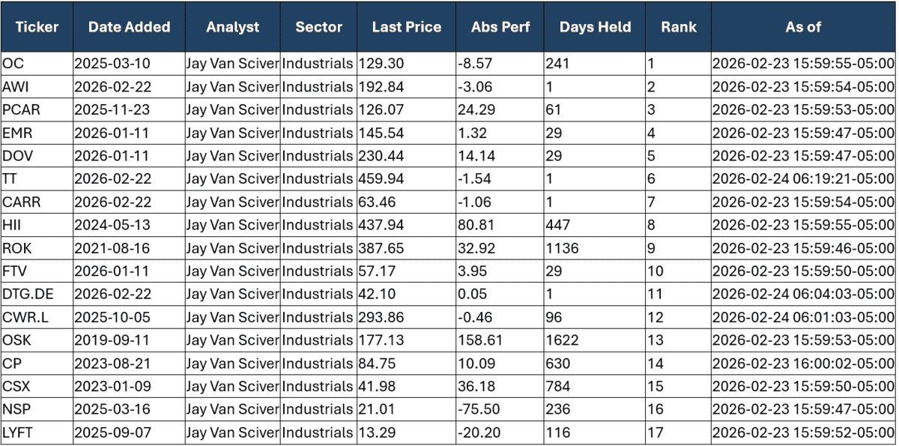Click the DTG.DE ticker cell
The width and height of the screenshot is (899, 446).
pyautogui.click(x=37, y=295)
